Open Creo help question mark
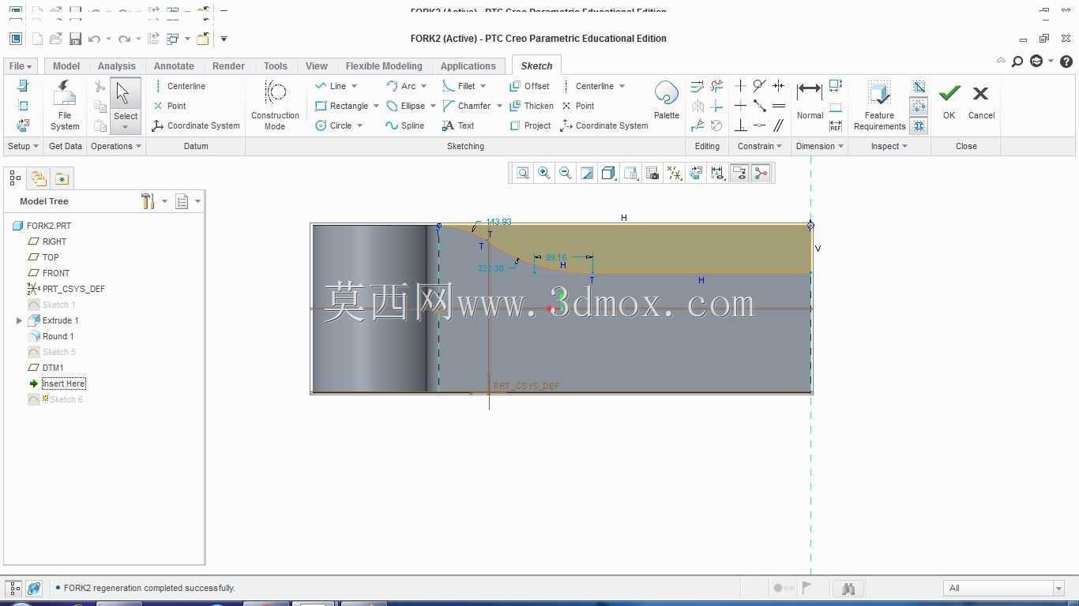The image size is (1079, 606). click(x=1066, y=62)
